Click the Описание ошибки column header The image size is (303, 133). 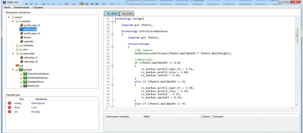tap(123, 117)
